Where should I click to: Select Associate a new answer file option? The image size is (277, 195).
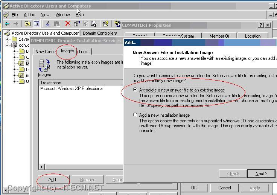[135, 90]
